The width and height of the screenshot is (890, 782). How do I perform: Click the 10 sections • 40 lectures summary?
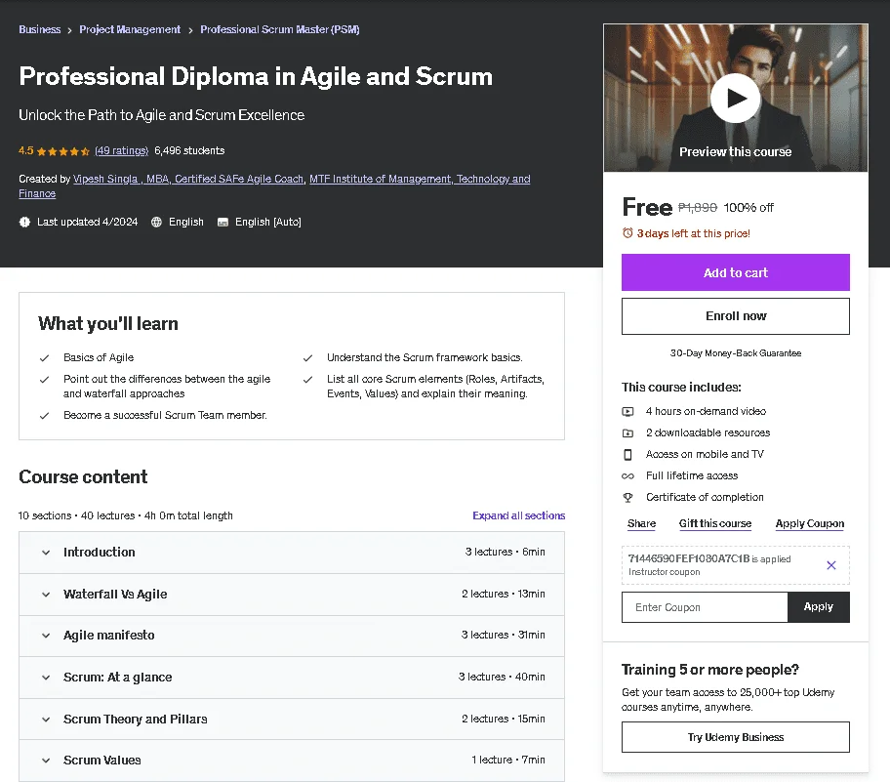coord(126,515)
